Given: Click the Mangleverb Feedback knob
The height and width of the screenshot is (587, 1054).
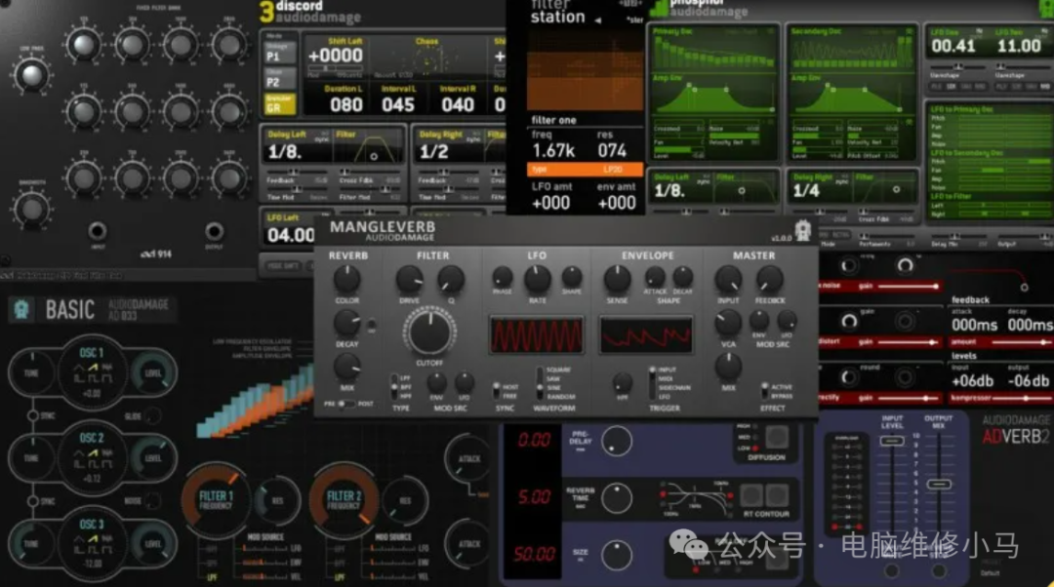Looking at the screenshot, I should (769, 280).
